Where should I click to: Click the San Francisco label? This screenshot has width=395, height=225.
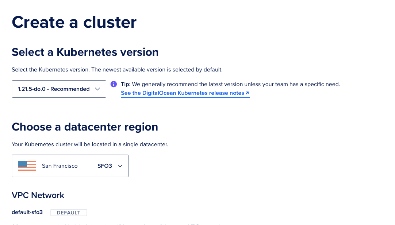[x=60, y=166]
